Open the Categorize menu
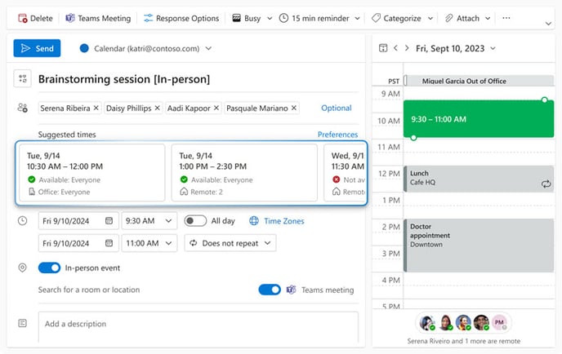The image size is (562, 354). pos(402,18)
